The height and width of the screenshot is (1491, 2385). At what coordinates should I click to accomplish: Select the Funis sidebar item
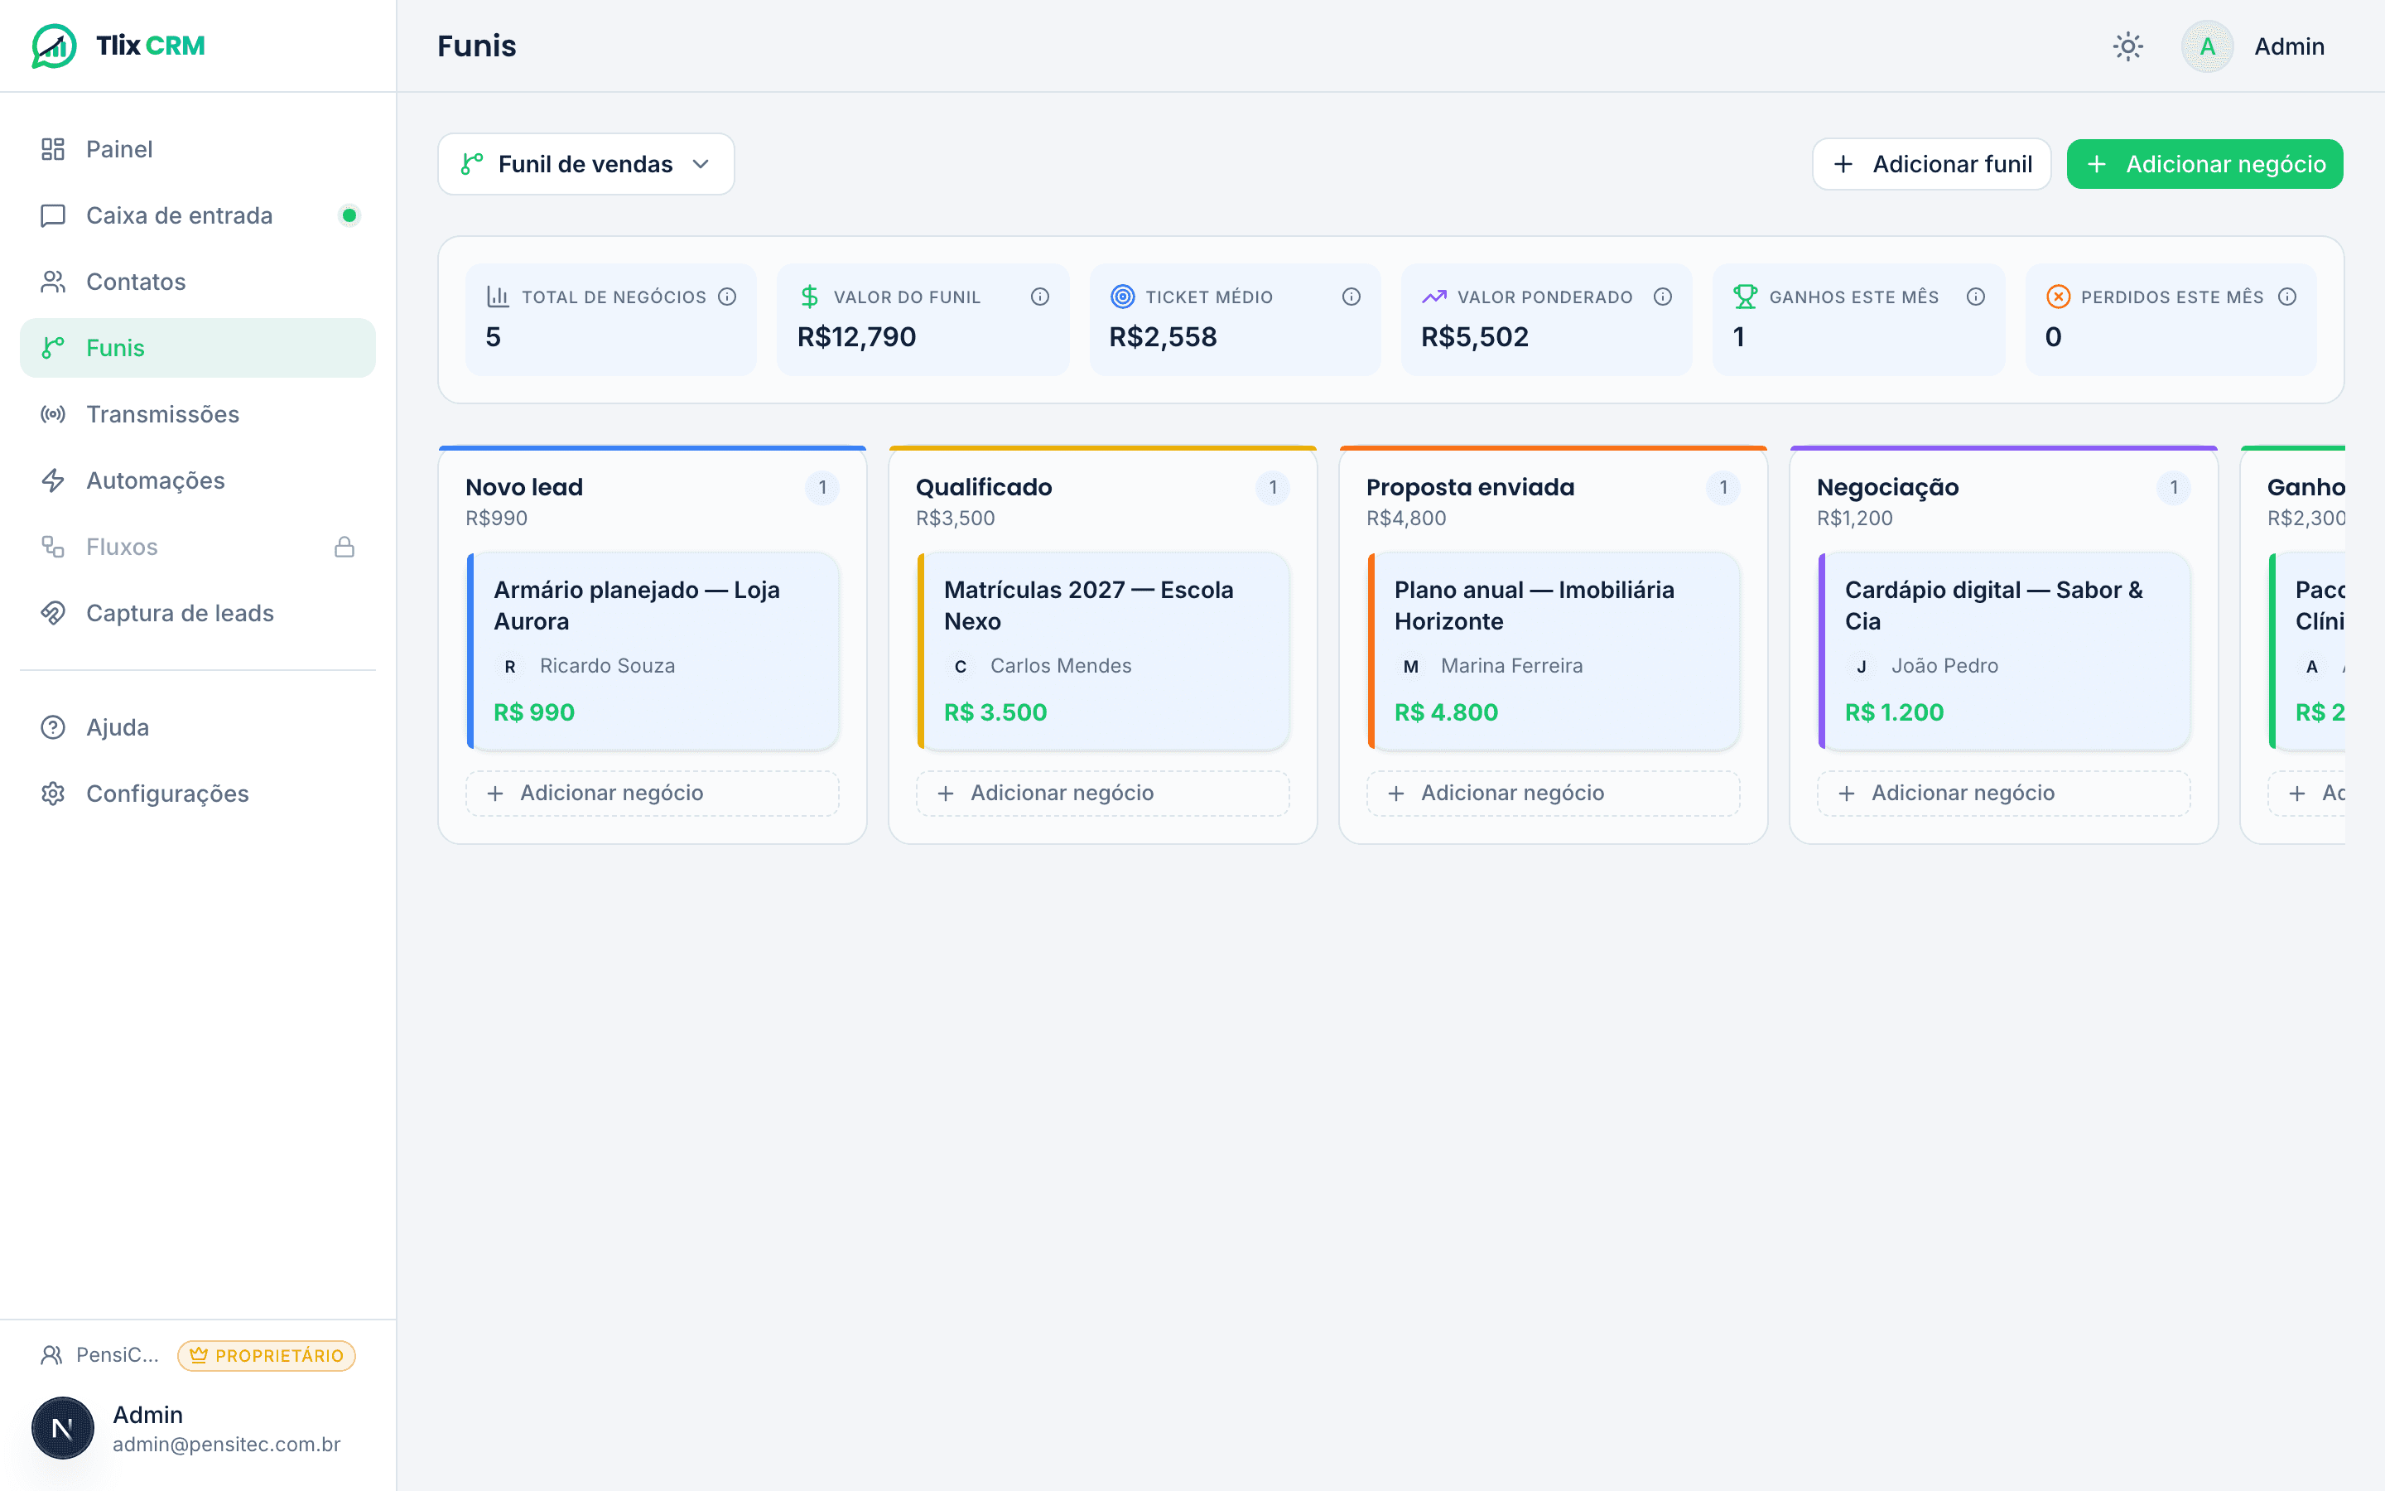click(197, 347)
